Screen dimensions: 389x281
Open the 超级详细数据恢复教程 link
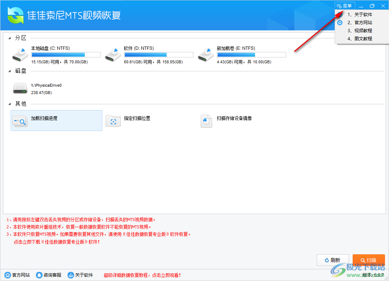[x=142, y=275]
